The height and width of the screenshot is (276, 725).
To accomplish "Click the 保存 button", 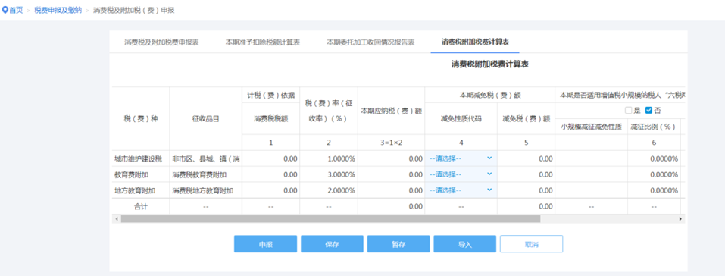I will click(332, 244).
